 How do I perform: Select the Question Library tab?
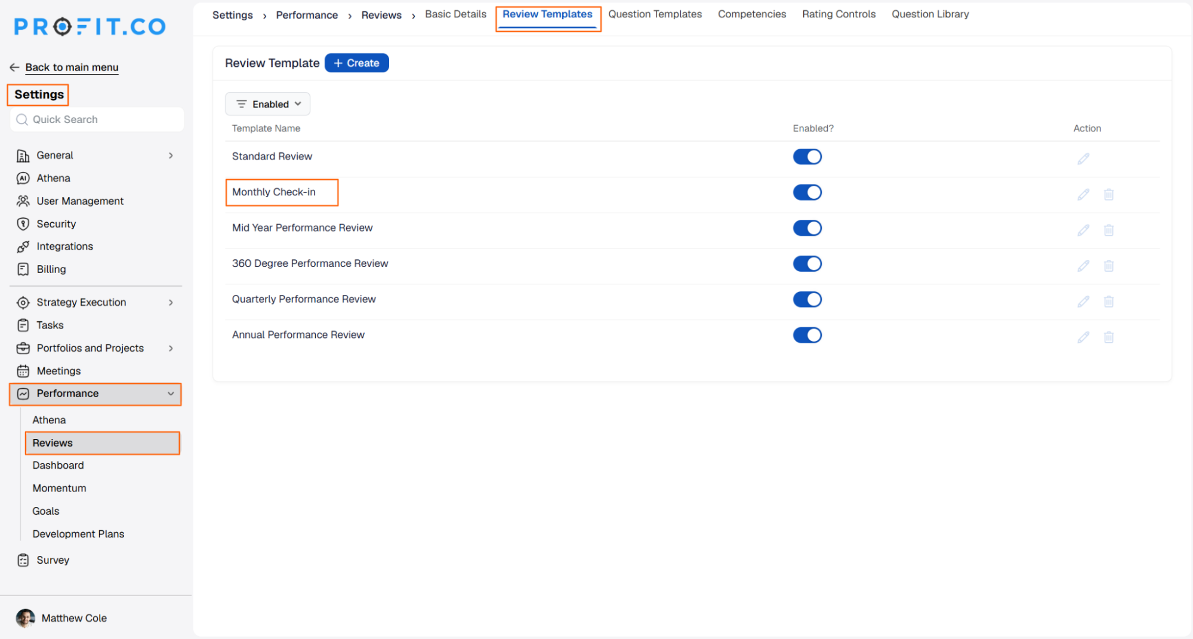[x=930, y=14]
